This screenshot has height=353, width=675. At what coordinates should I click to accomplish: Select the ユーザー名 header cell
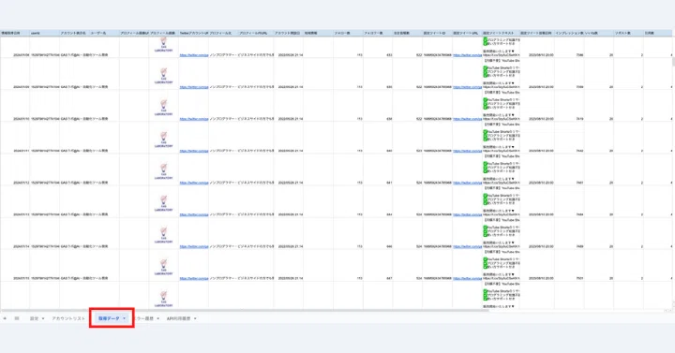[x=104, y=33]
